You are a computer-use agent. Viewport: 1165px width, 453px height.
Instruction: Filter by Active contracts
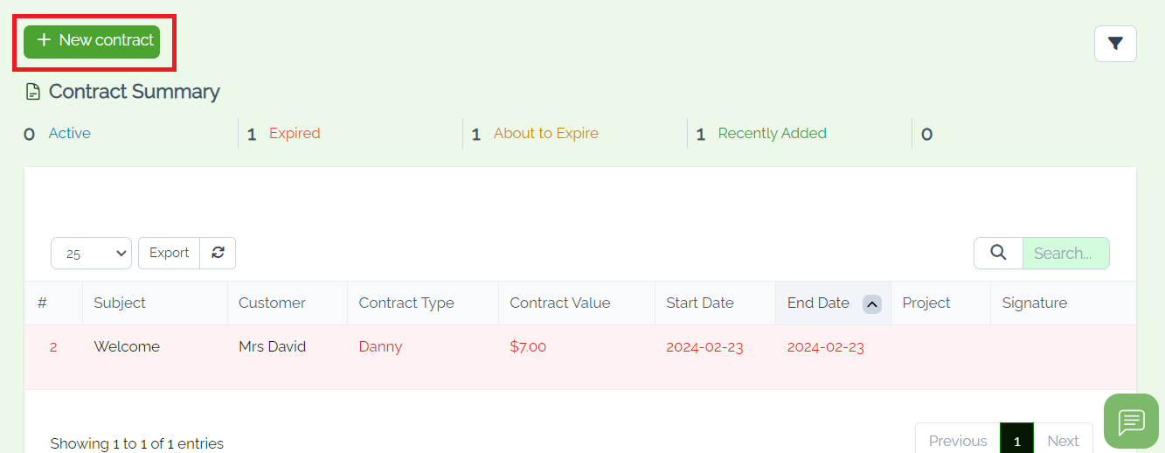[70, 133]
